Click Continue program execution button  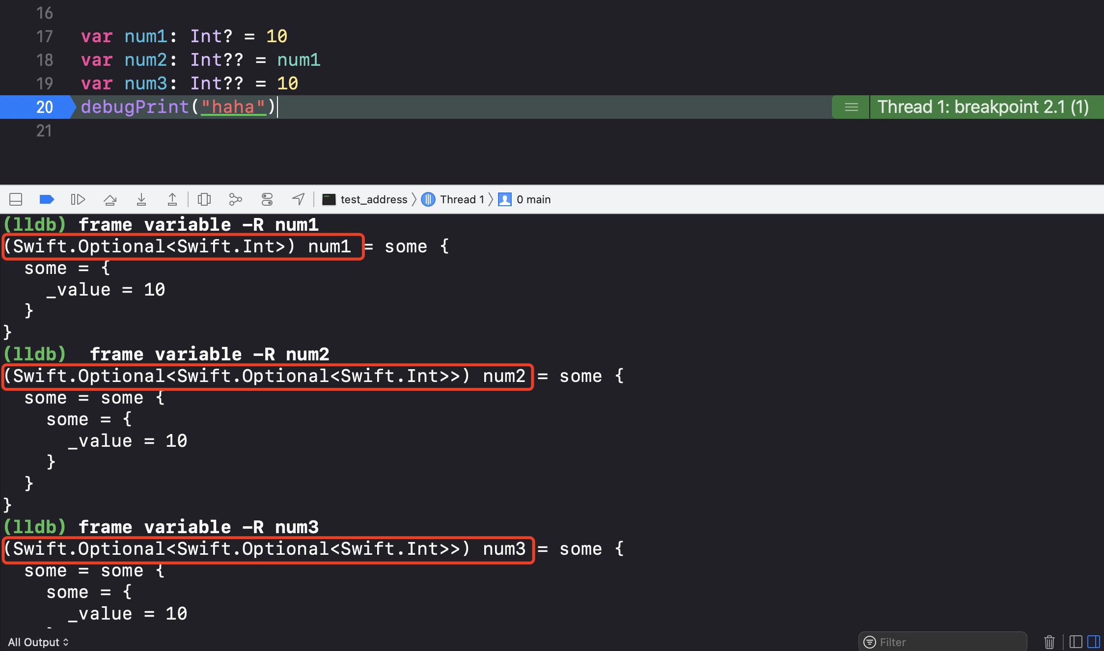(x=78, y=199)
